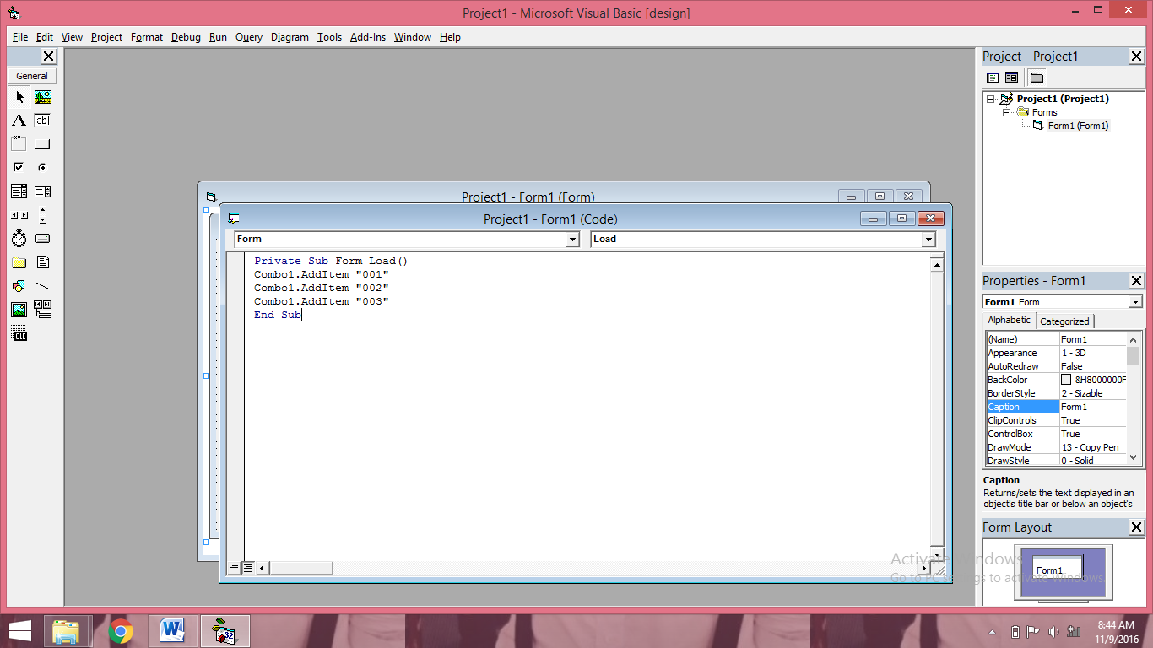Select the Data control tool
This screenshot has width=1153, height=648.
[43, 310]
